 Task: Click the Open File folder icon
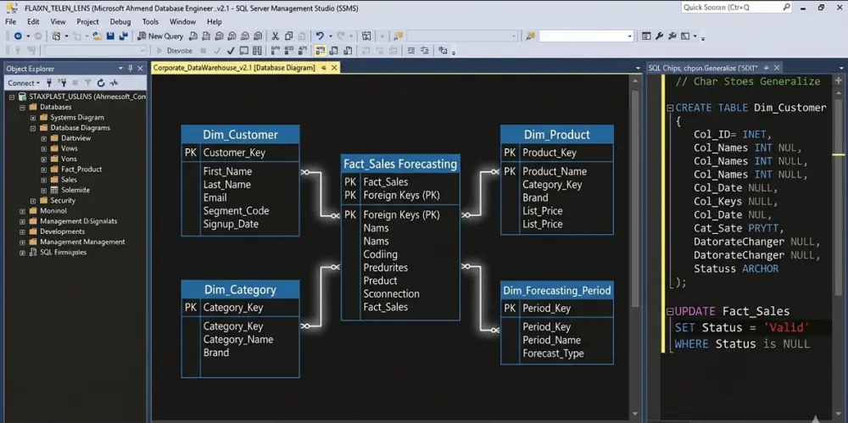point(97,36)
